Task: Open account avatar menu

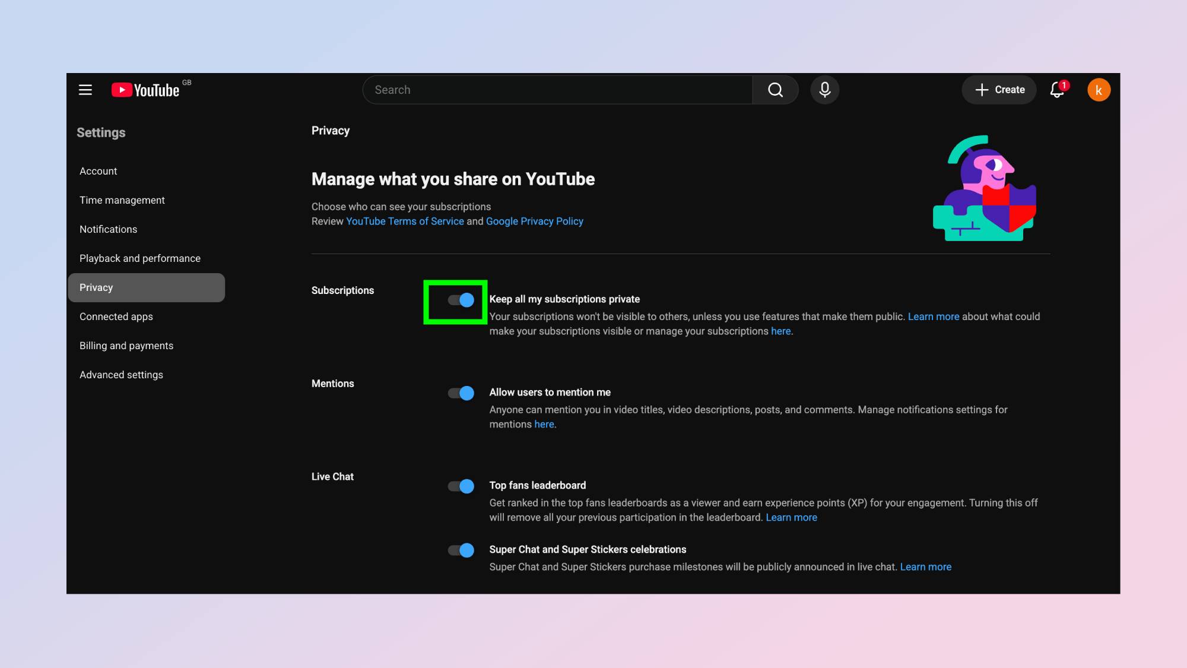Action: click(1099, 90)
